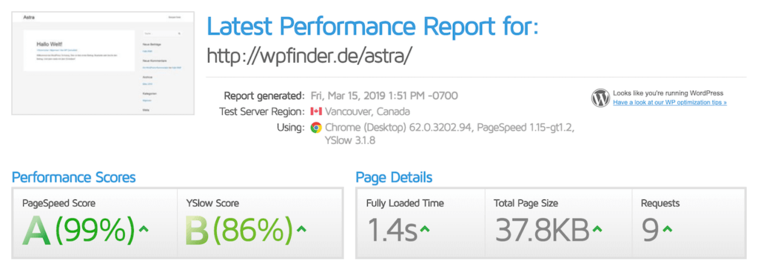The height and width of the screenshot is (271, 758).
Task: Click the "Page Details" heading
Action: tap(394, 177)
